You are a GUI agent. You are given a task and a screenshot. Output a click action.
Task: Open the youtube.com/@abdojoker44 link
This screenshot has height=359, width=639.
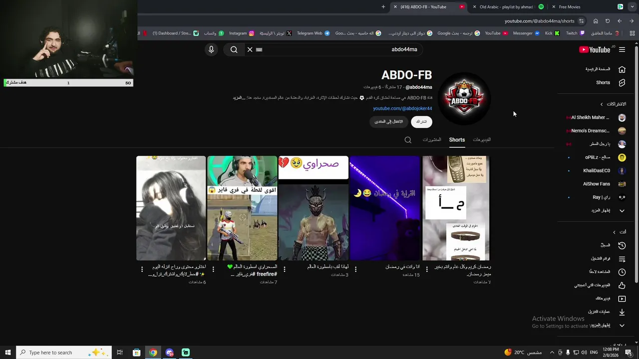coord(402,109)
